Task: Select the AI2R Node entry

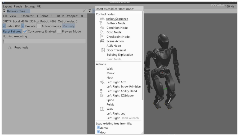Action: [114, 46]
